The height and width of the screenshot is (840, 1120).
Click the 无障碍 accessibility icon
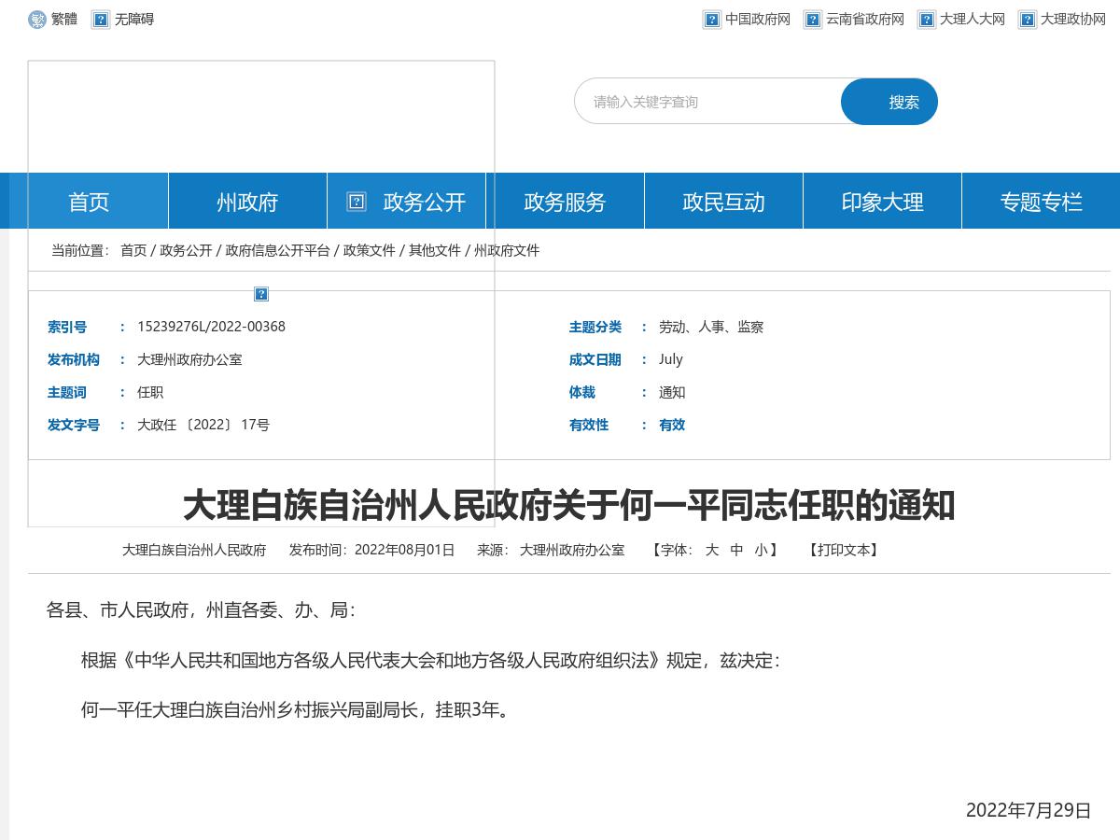(101, 19)
